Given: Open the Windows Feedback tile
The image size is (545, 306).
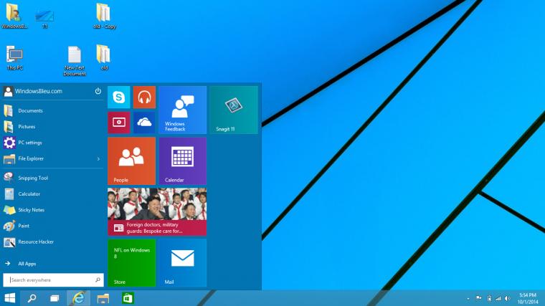Looking at the screenshot, I should (x=182, y=110).
